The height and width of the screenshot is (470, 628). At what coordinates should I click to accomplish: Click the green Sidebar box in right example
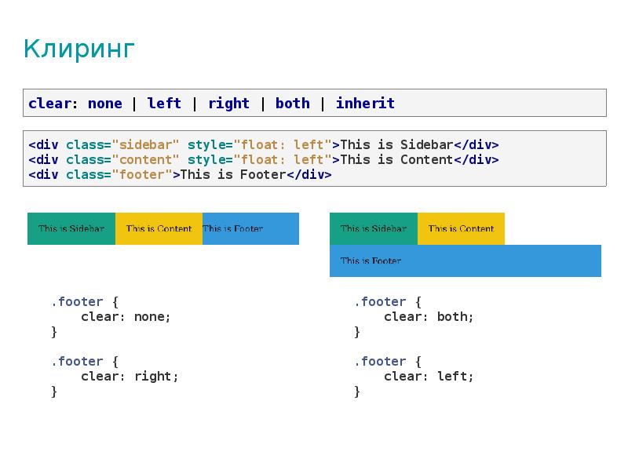tap(374, 228)
